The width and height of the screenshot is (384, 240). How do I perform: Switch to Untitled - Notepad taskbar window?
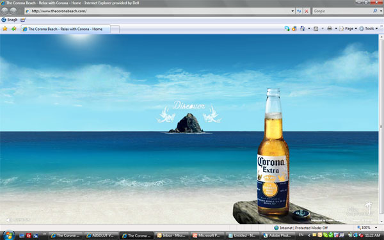tap(243, 236)
